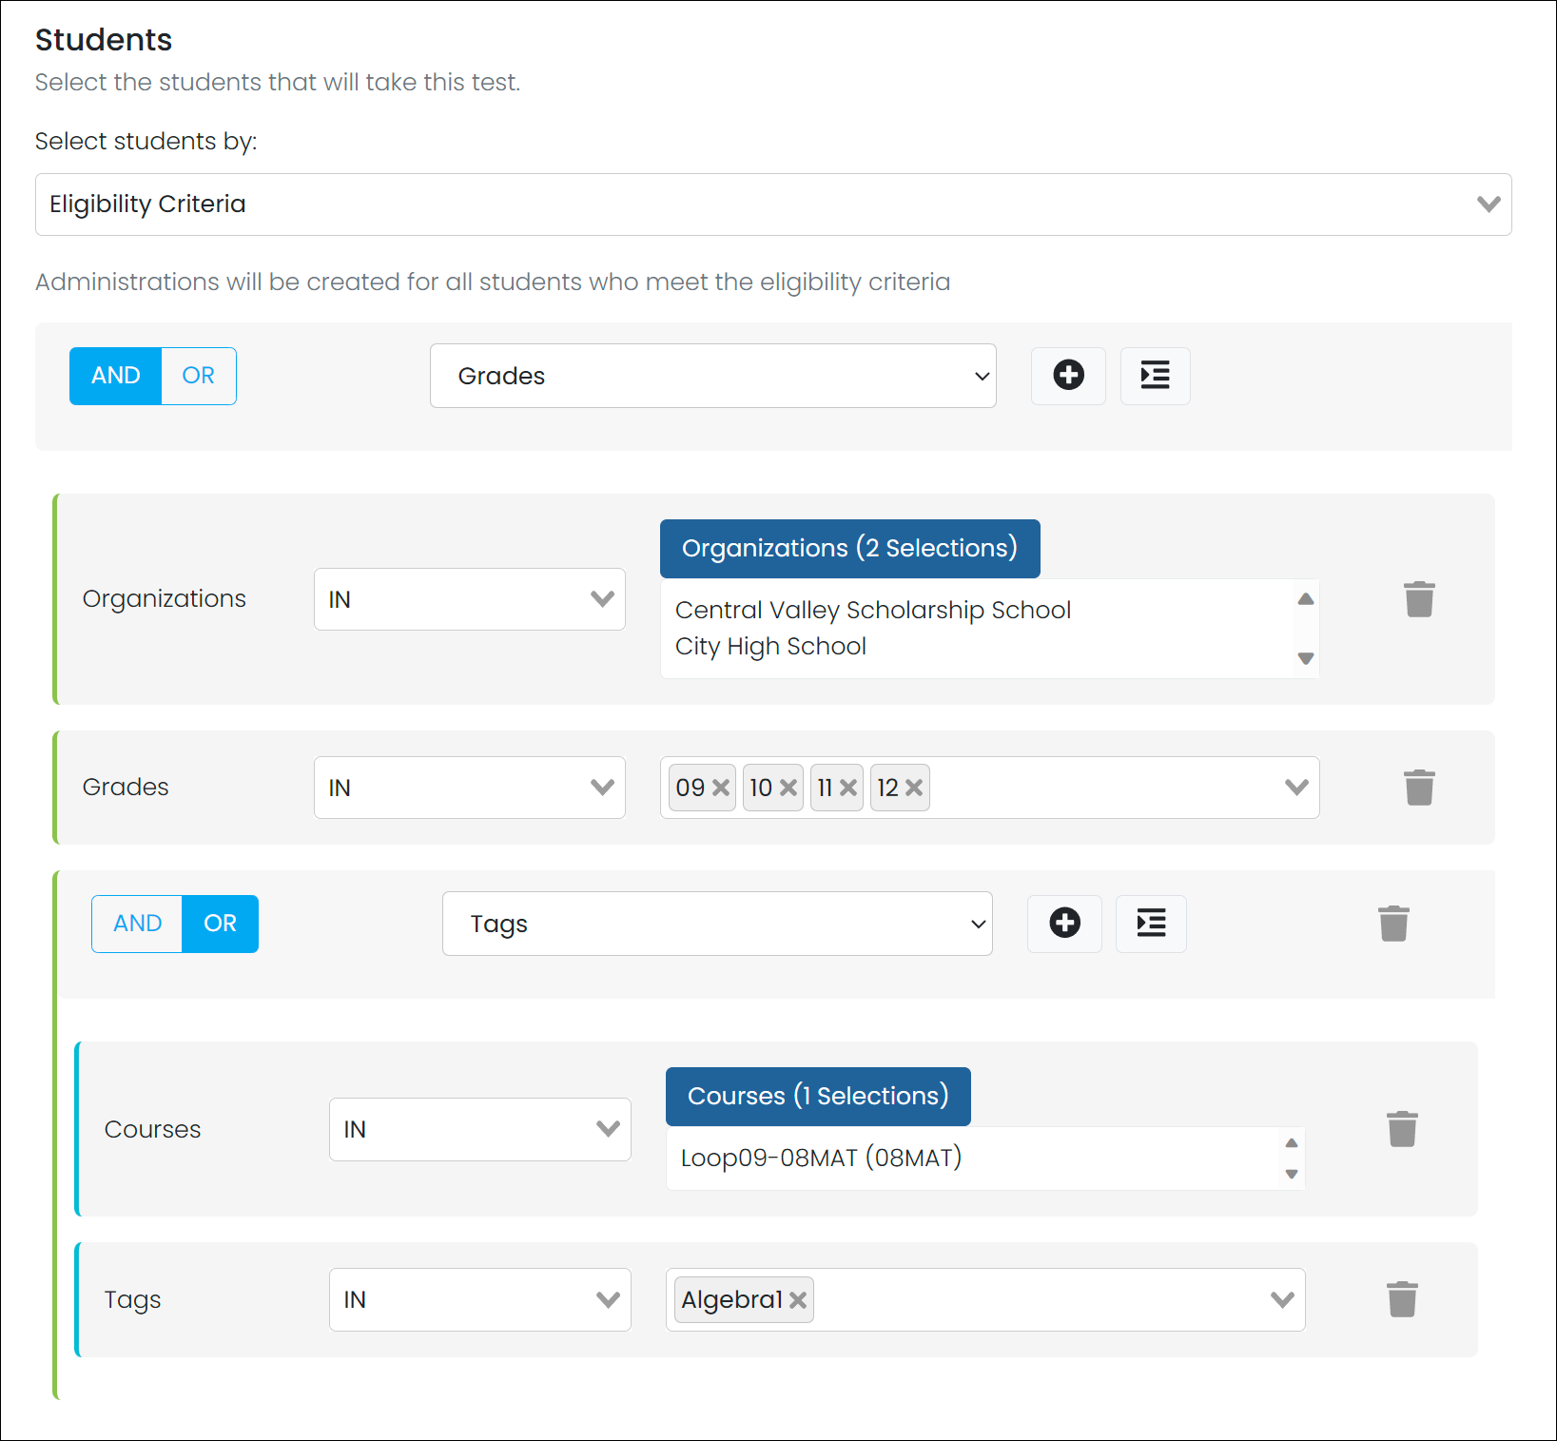The width and height of the screenshot is (1557, 1441).
Task: Click the Organizations (2 Selections) button
Action: click(x=849, y=549)
